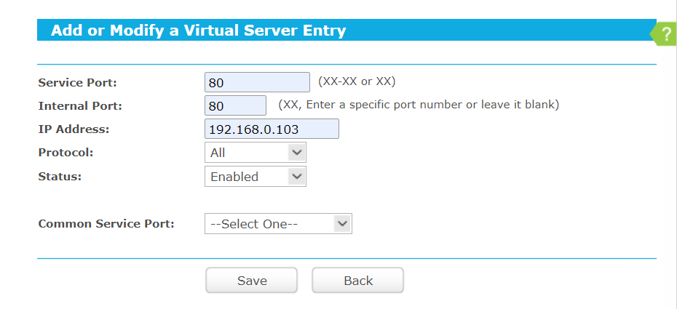Viewport: 677px width, 309px height.
Task: Click the Internal Port hint about leaving blank
Action: (419, 105)
